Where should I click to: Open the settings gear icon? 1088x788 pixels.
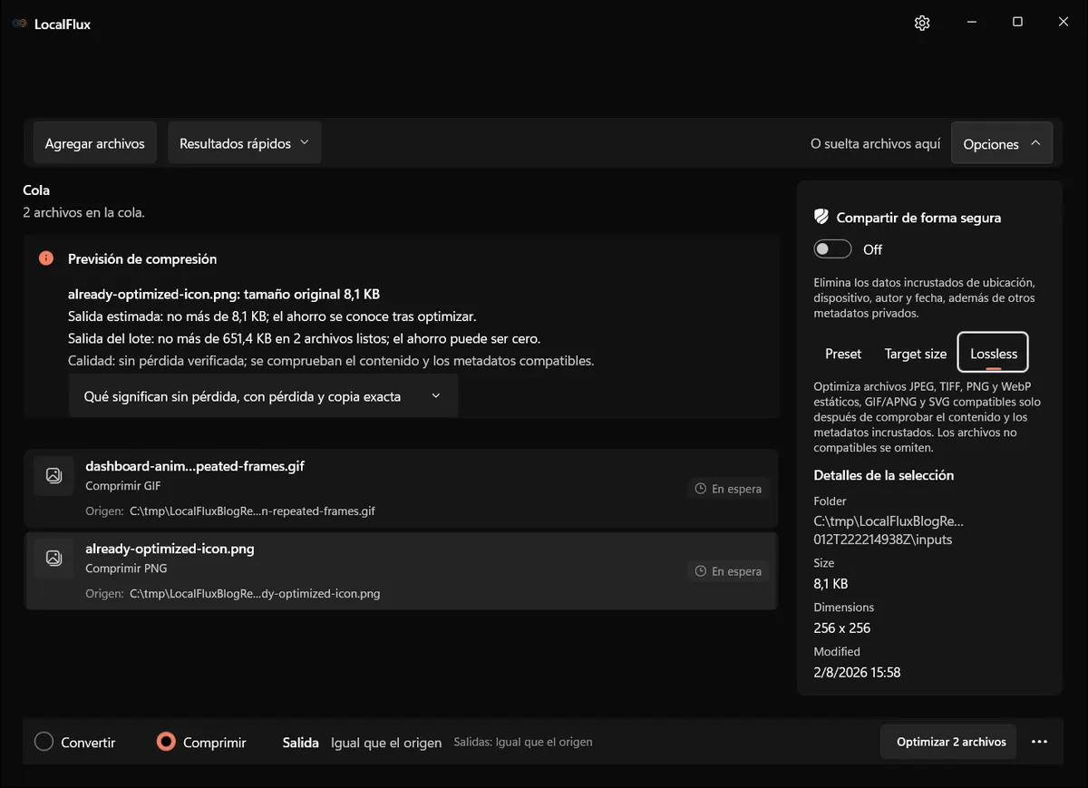click(922, 23)
